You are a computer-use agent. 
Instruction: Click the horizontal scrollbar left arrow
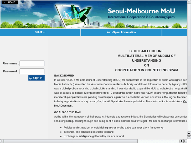[x=2, y=141]
